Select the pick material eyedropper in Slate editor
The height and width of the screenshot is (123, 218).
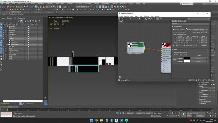coord(122,19)
